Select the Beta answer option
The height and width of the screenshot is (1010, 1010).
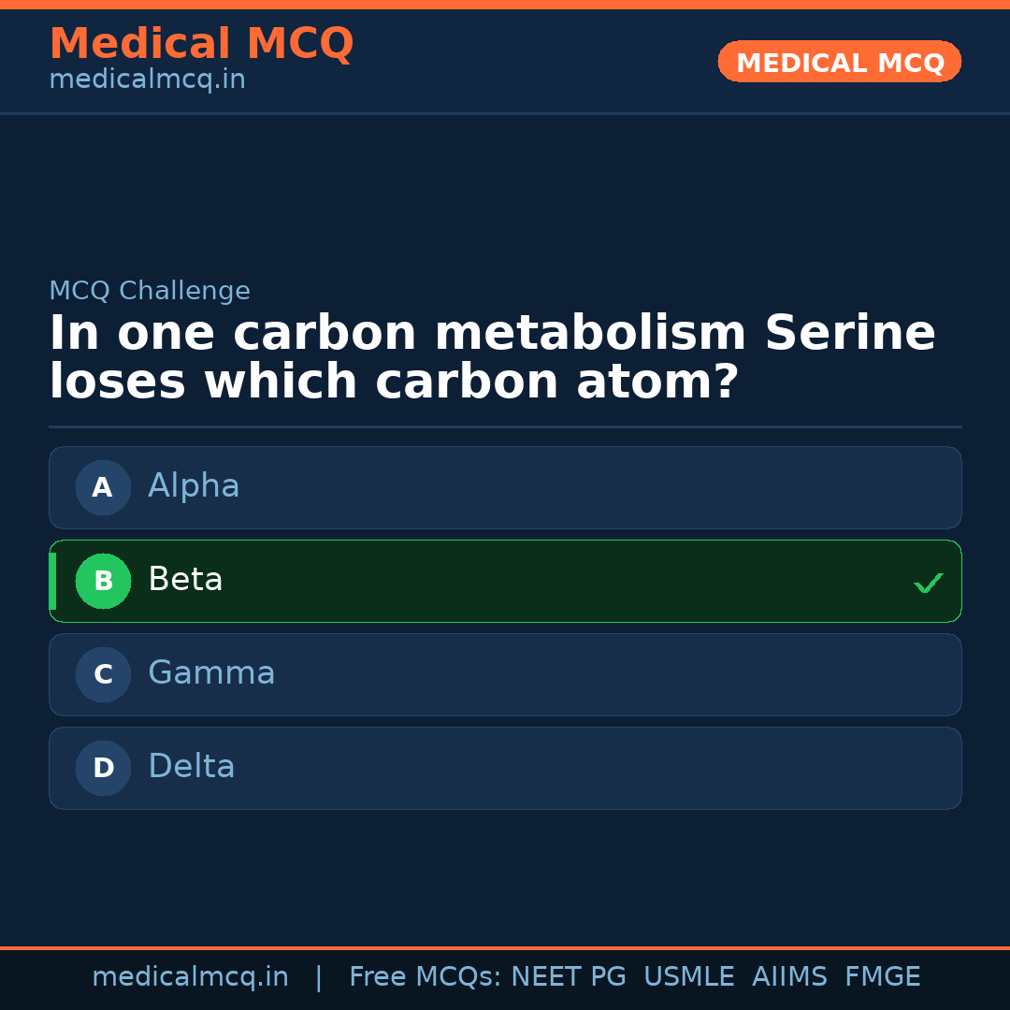click(x=505, y=581)
